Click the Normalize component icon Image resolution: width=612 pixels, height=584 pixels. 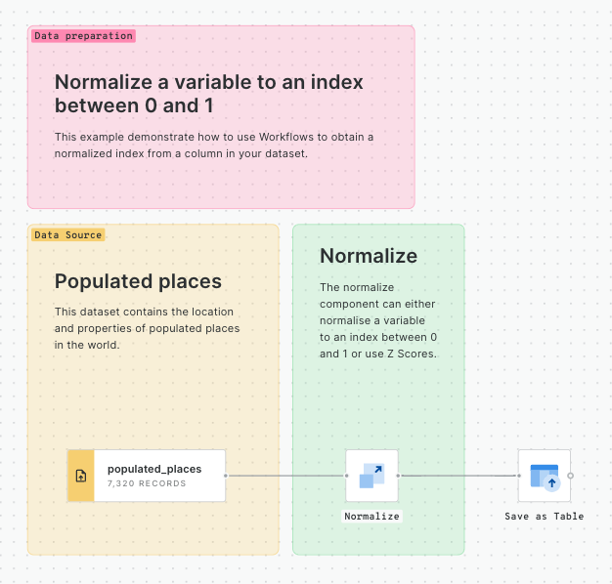pos(372,476)
